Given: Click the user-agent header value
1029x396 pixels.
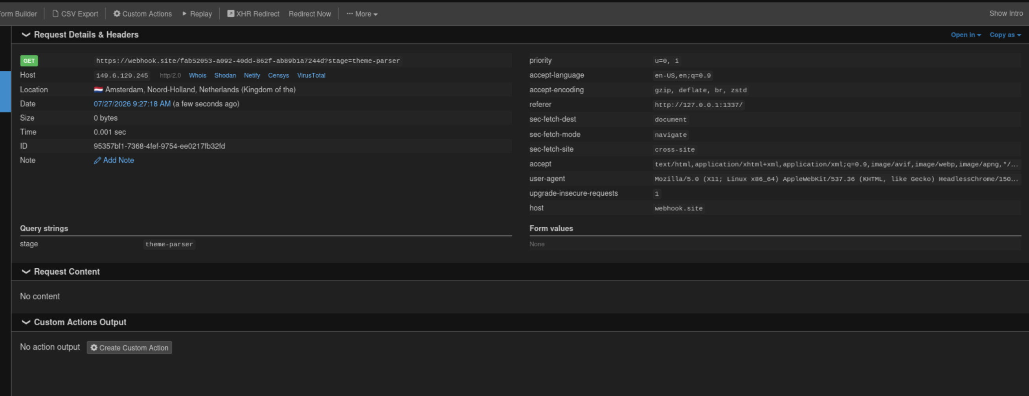Looking at the screenshot, I should point(836,179).
